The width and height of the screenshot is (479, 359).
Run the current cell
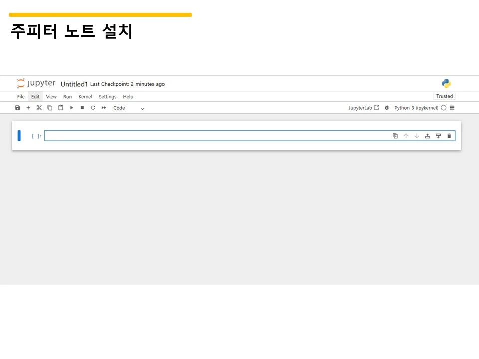tap(71, 108)
